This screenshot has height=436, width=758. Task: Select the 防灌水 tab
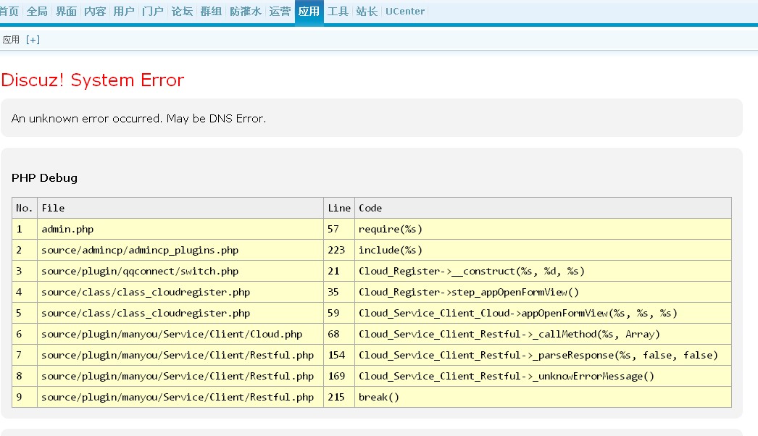pos(245,12)
